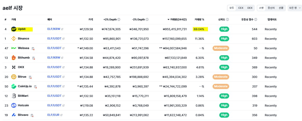Viewport: 302px width, 121px height.
Task: Select the 모두 tab
Action: [232, 8]
